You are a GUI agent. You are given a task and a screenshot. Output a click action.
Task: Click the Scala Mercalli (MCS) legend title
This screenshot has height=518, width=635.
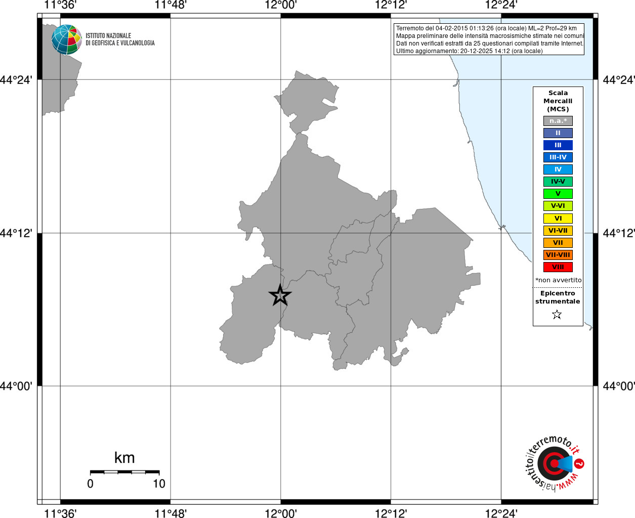558,101
